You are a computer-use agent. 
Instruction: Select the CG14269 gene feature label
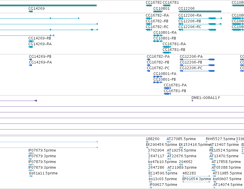click(36, 8)
